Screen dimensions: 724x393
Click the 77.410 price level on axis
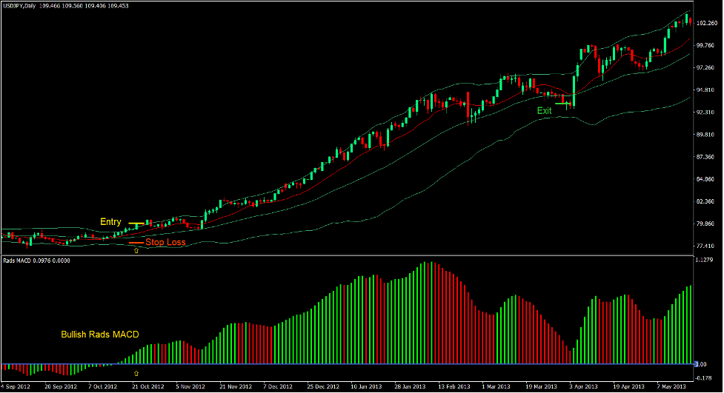[706, 246]
